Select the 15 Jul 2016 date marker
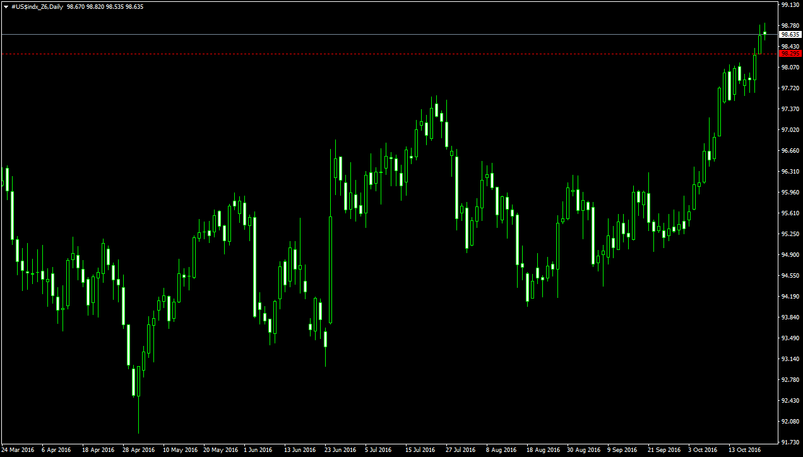Viewport: 803px width, 457px height. pos(420,450)
